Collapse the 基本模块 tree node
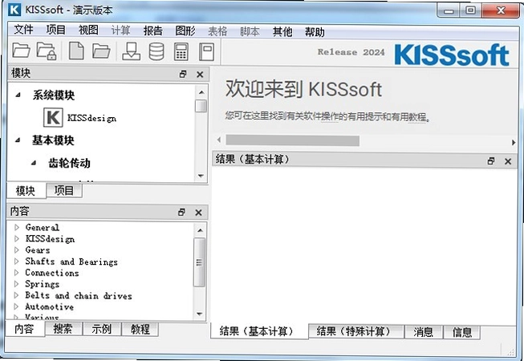Viewport: 524px width, 361px height. [x=18, y=140]
